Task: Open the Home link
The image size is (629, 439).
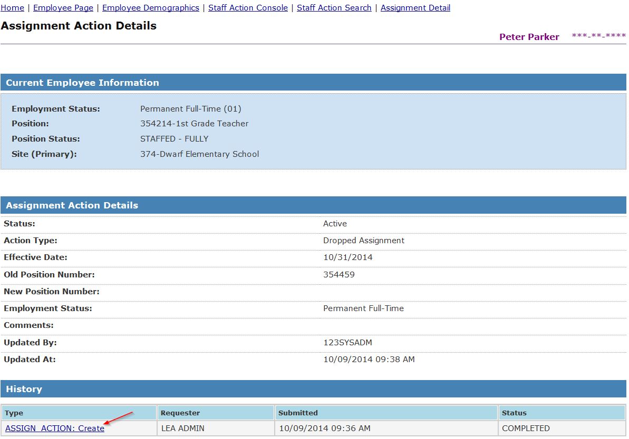Action: coord(12,7)
